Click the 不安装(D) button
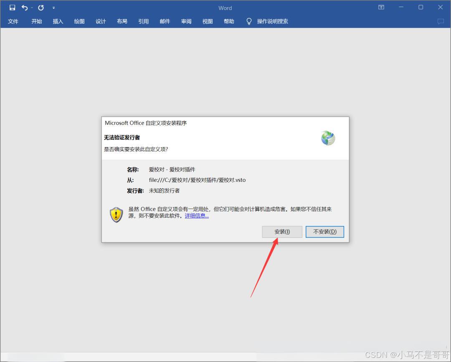This screenshot has width=451, height=362. pyautogui.click(x=325, y=232)
